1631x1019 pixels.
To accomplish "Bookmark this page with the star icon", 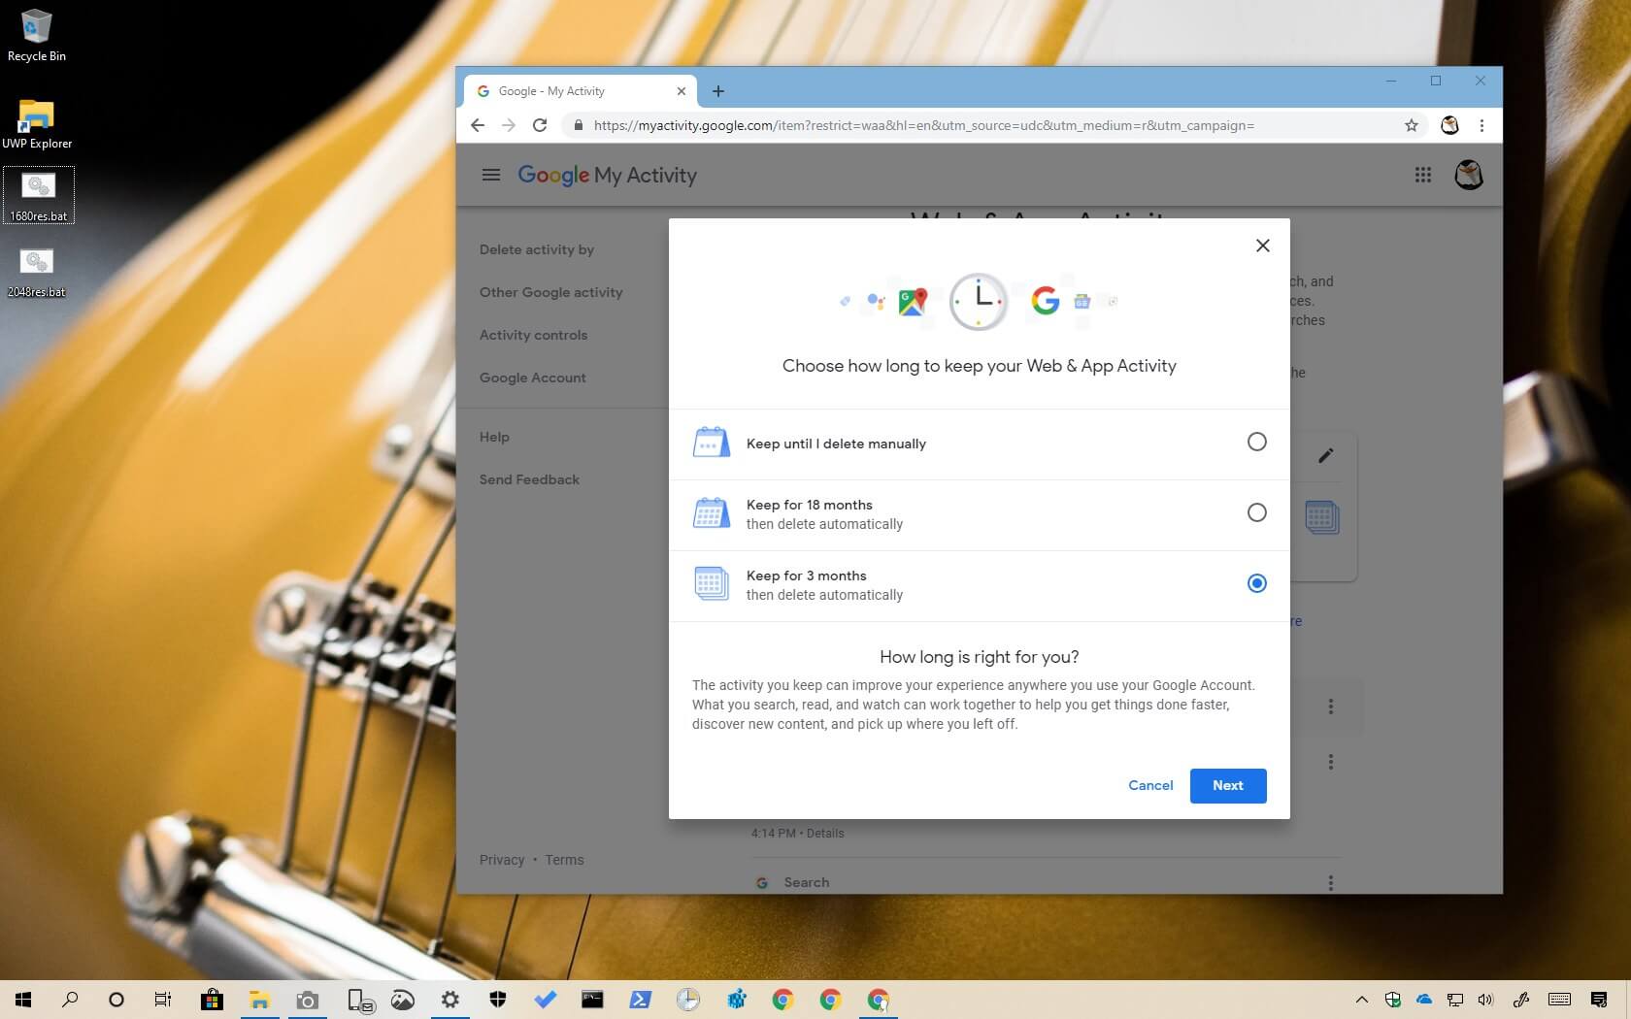I will tap(1412, 125).
